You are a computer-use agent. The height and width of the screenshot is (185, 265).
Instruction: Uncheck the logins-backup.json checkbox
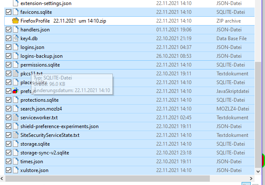[8, 56]
